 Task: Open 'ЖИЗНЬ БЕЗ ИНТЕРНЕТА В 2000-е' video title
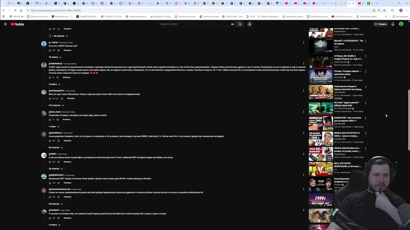347,134
